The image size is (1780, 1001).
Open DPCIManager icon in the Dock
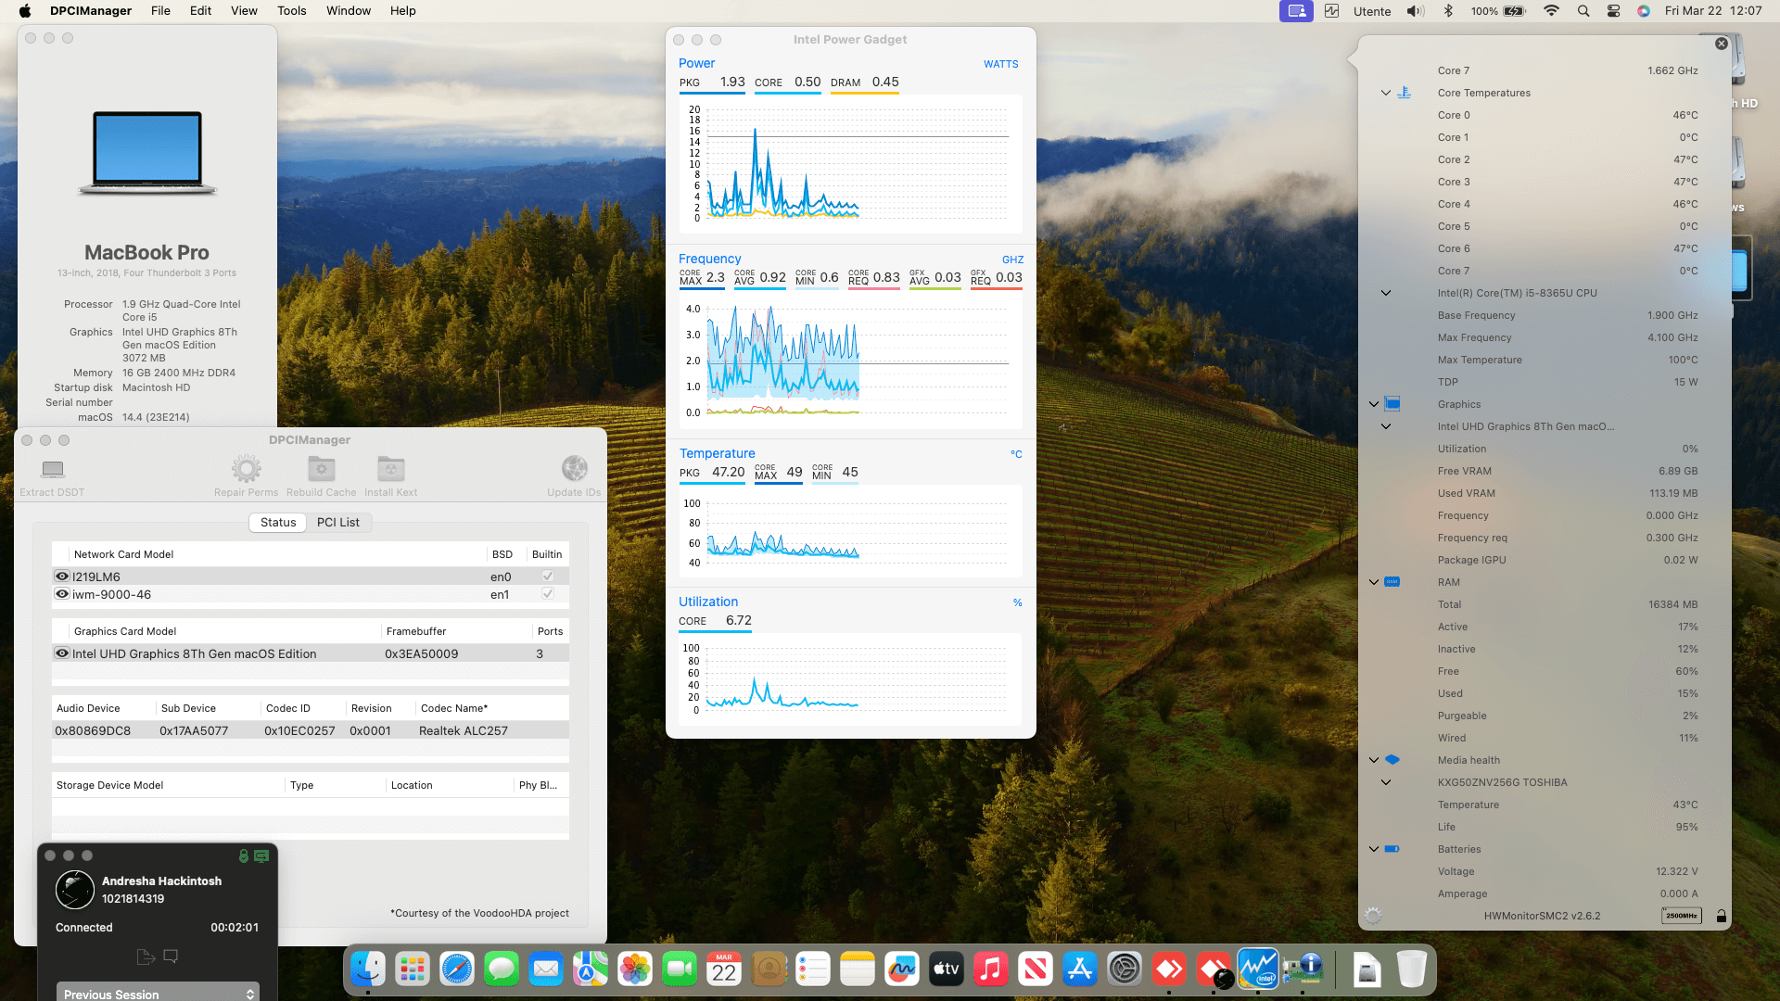[x=1303, y=969]
